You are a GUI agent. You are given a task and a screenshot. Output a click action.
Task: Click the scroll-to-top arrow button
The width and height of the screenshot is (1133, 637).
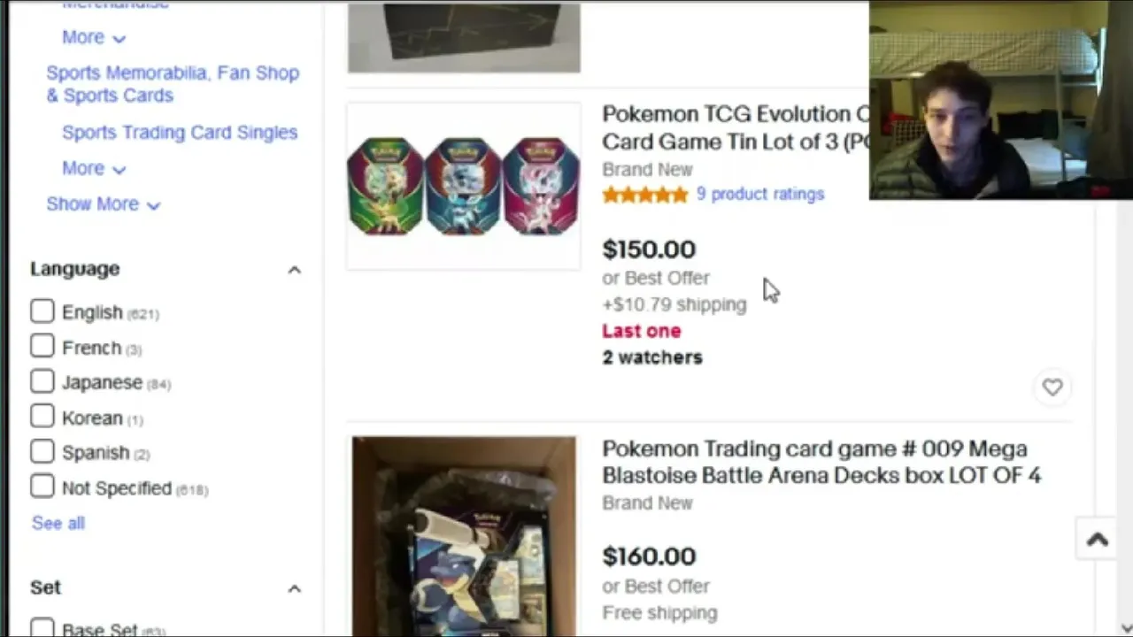click(x=1097, y=540)
